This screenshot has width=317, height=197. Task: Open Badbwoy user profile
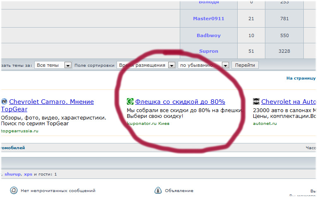tap(208, 35)
